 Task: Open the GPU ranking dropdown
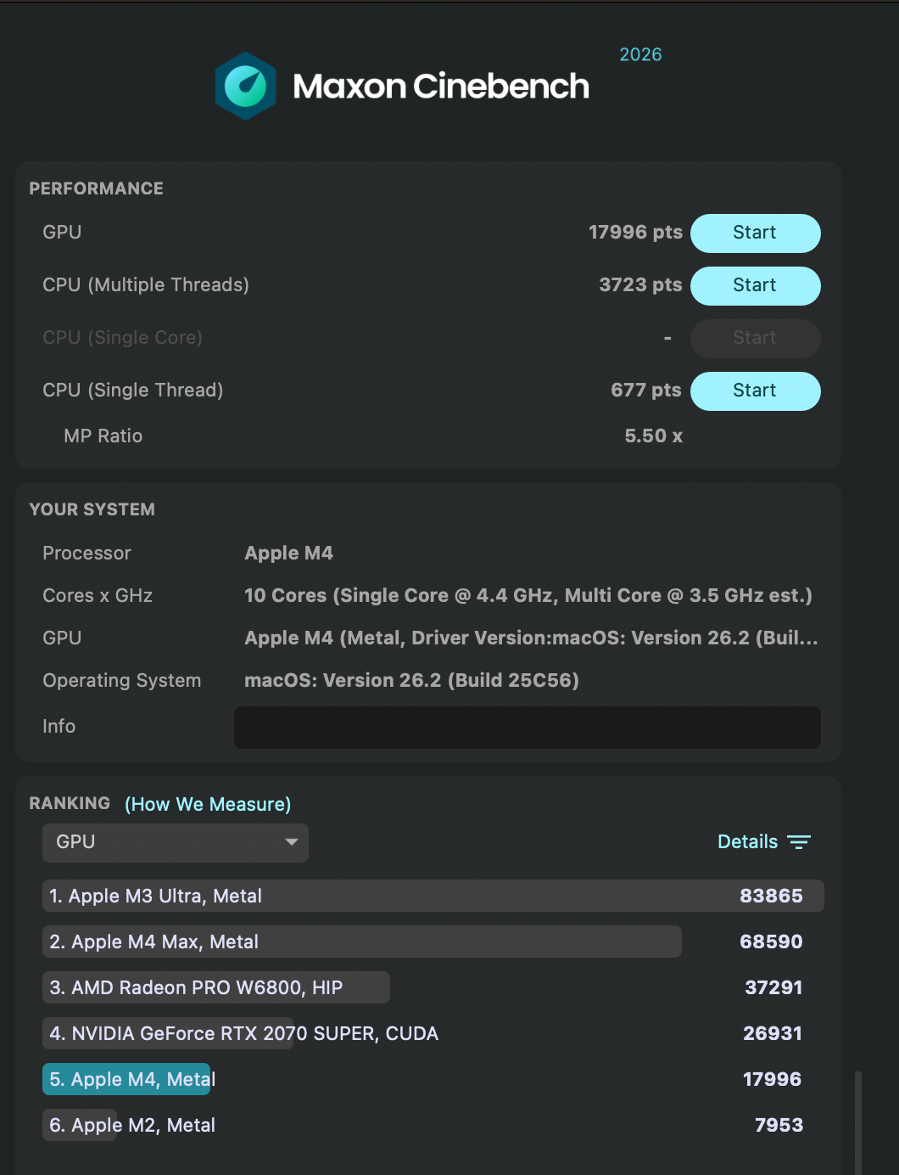click(175, 842)
